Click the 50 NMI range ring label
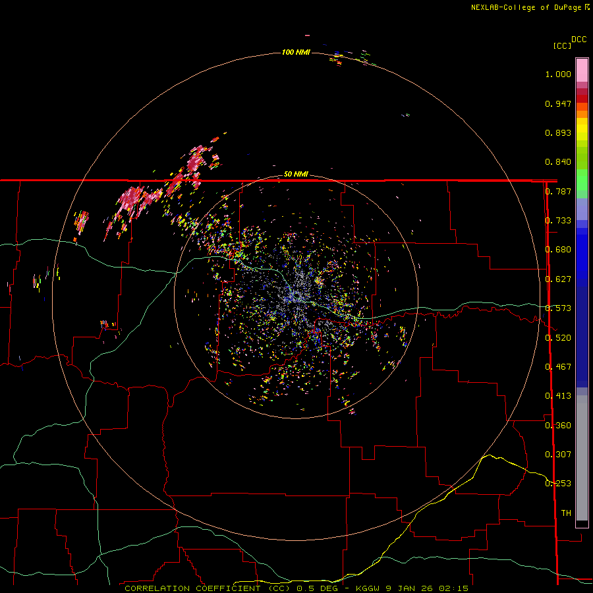Viewport: 593px width, 593px height. click(296, 174)
